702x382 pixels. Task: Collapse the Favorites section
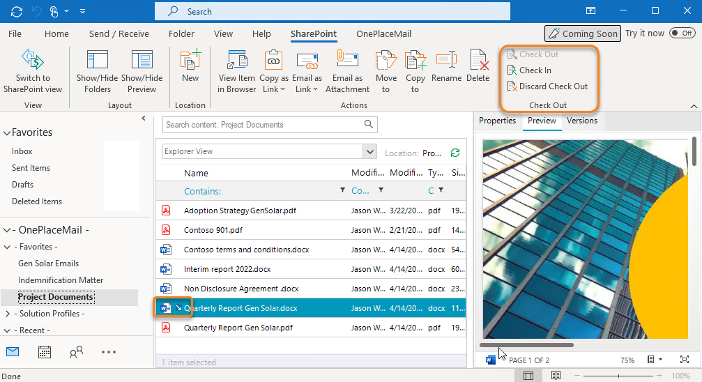pyautogui.click(x=7, y=133)
